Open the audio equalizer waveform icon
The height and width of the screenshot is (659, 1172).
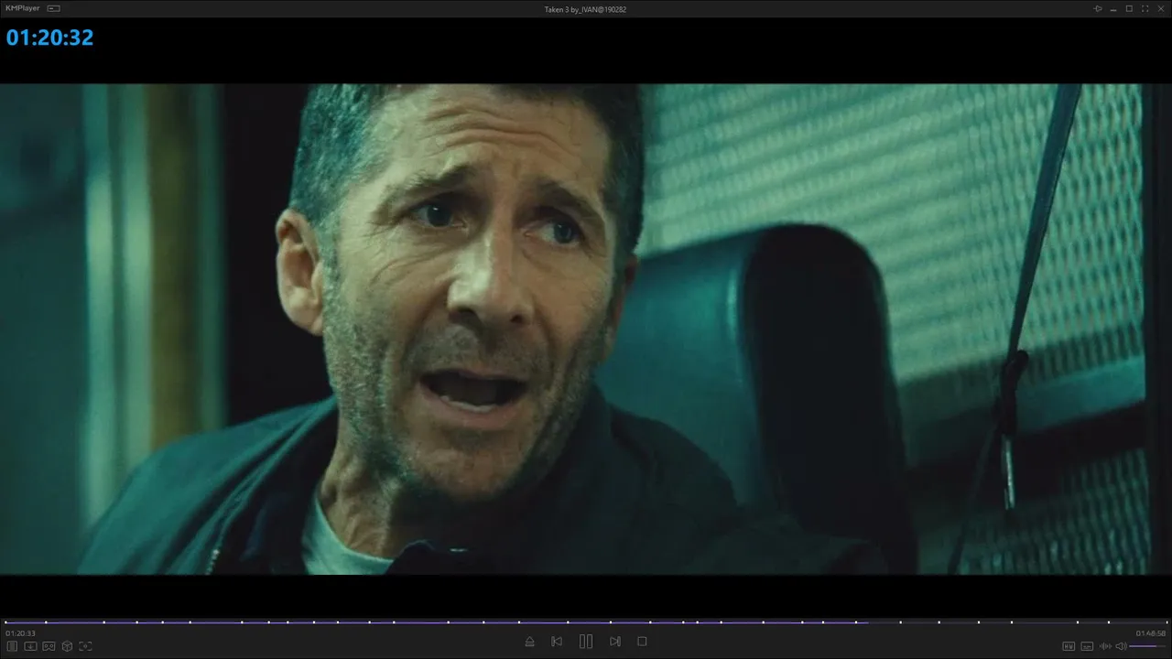[x=1105, y=646]
